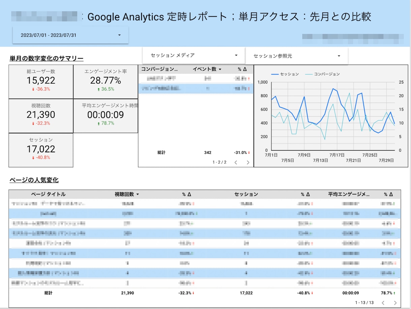Viewport: 411px width, 309px height.
Task: Click the -32.3% total in page table
Action: click(187, 293)
